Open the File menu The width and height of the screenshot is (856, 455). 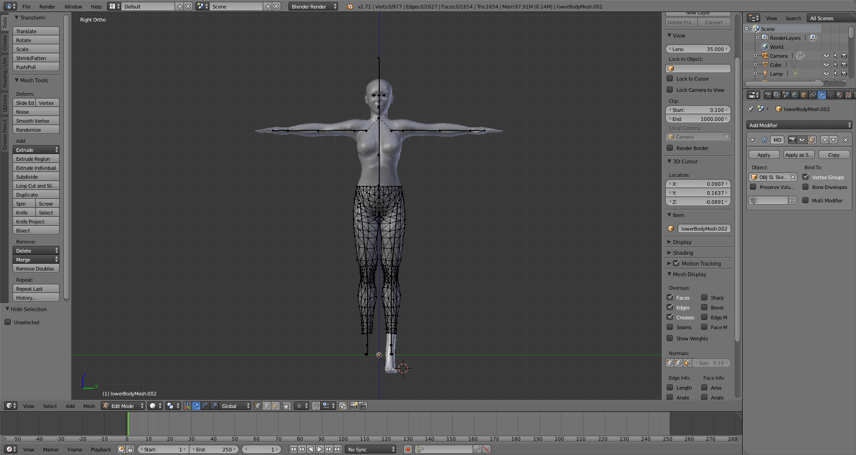(26, 6)
